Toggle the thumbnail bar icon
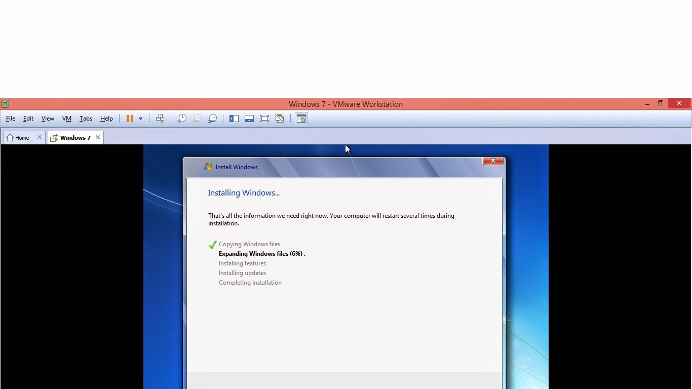 click(249, 119)
